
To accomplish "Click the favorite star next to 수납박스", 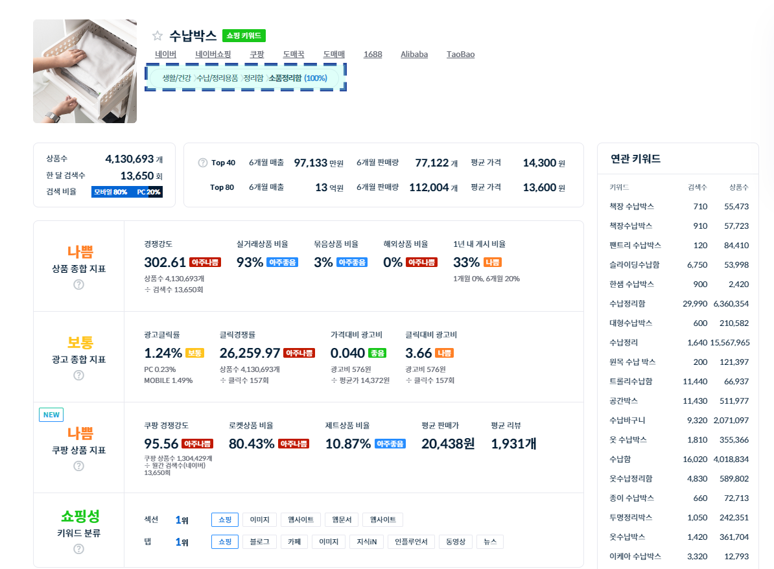I will (158, 36).
